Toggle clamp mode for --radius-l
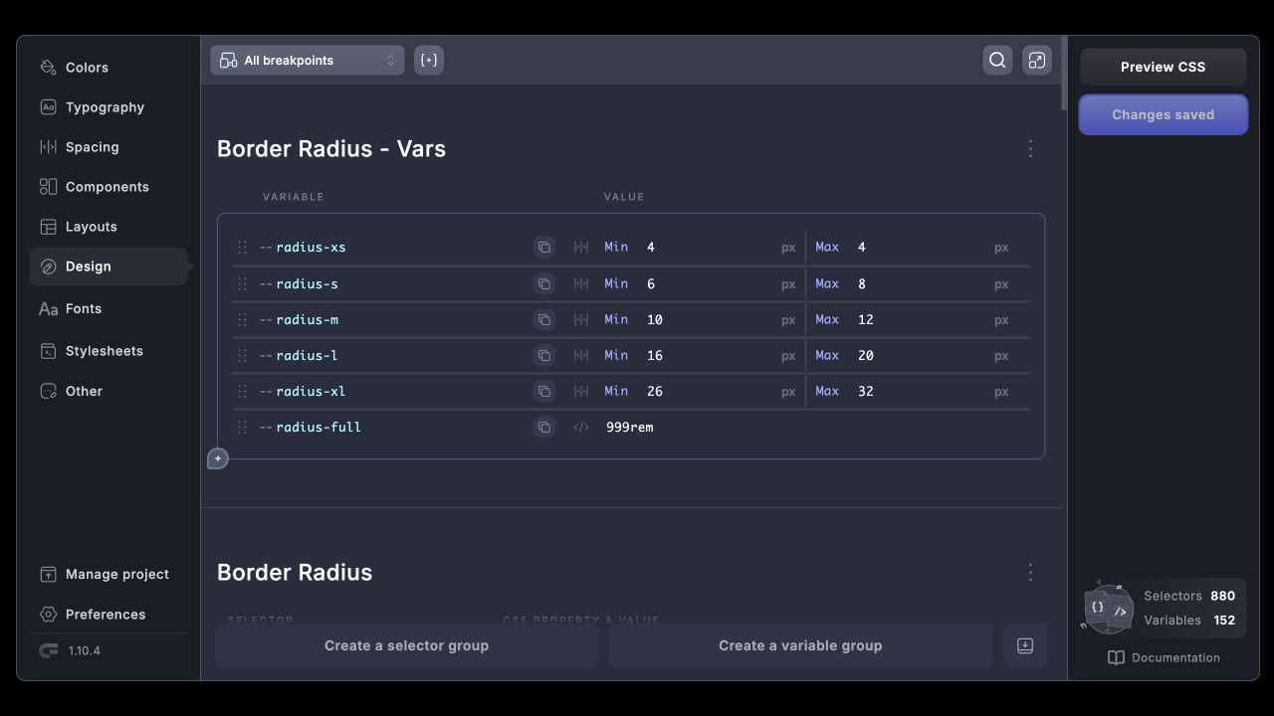 [x=581, y=356]
